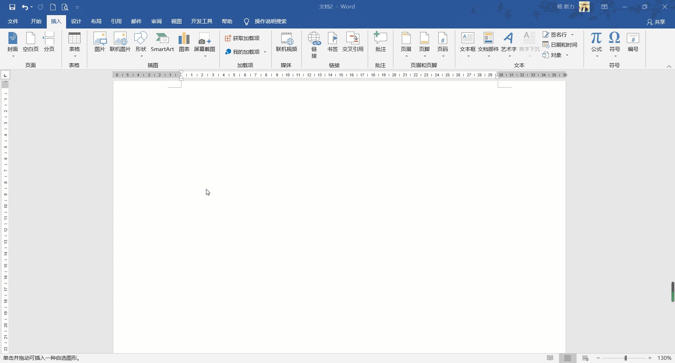The height and width of the screenshot is (363, 675).
Task: Insert a blank page (空白页)
Action: (x=31, y=42)
